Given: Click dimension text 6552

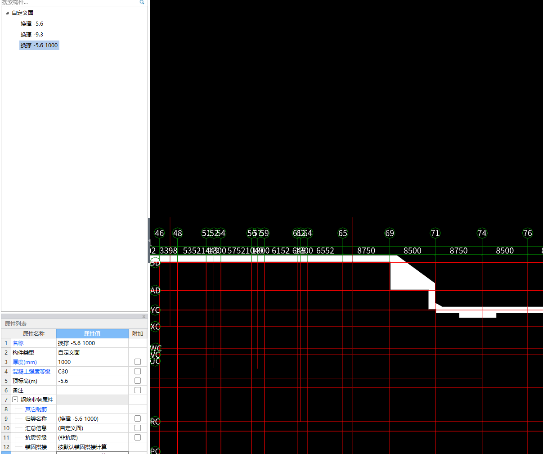Looking at the screenshot, I should pos(325,251).
